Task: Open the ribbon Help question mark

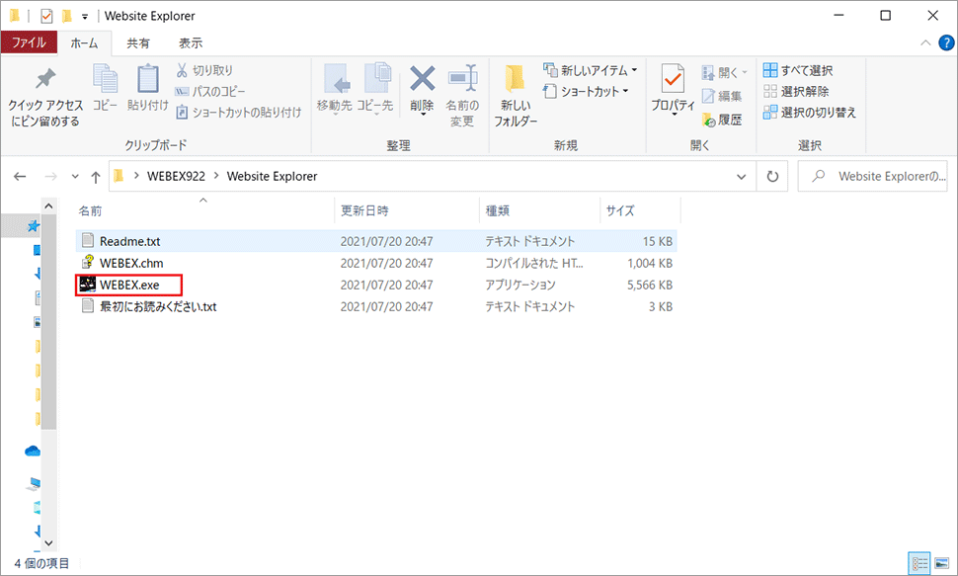Action: 946,42
